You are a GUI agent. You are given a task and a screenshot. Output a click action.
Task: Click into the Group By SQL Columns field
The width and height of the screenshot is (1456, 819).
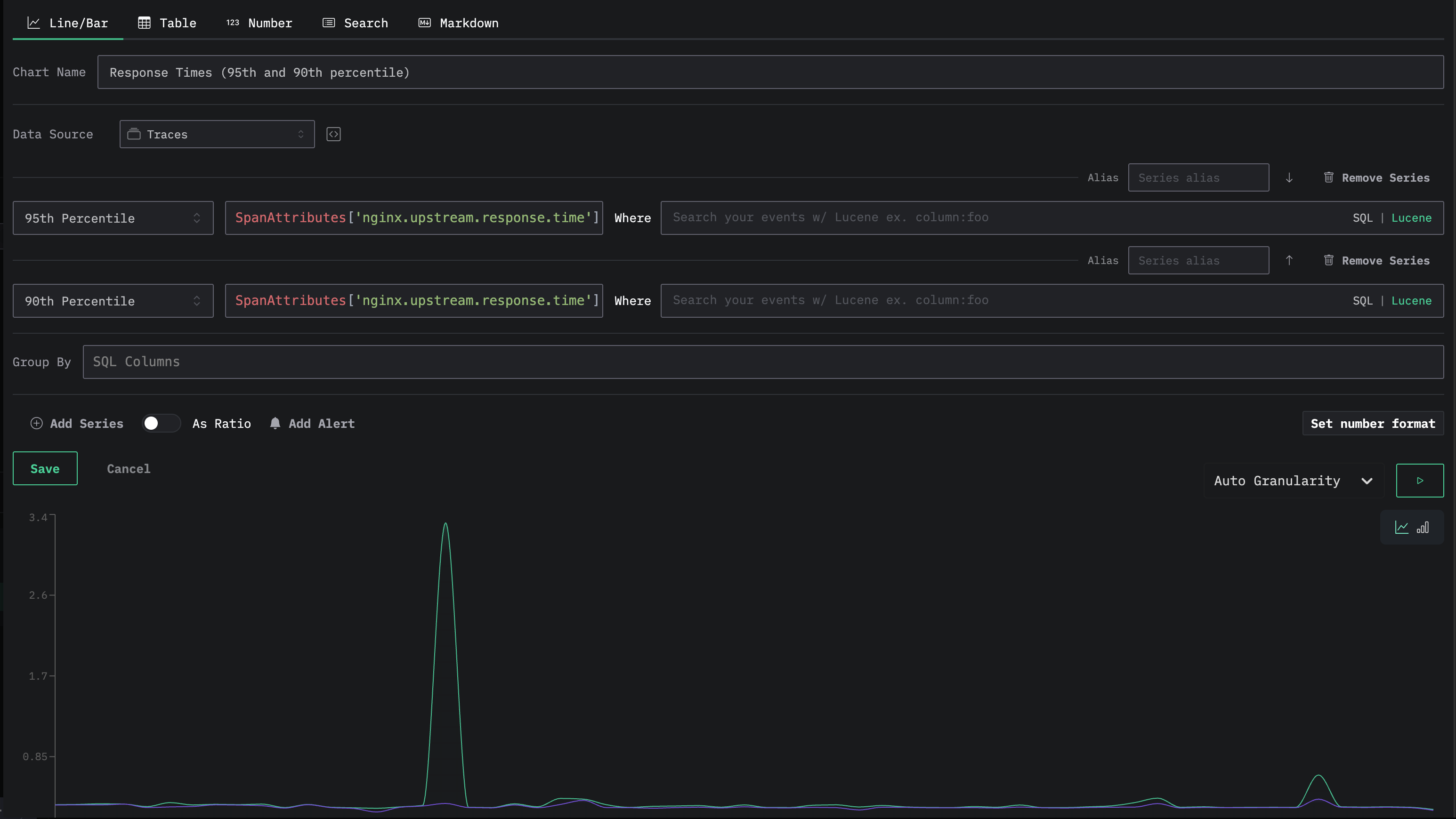click(763, 362)
